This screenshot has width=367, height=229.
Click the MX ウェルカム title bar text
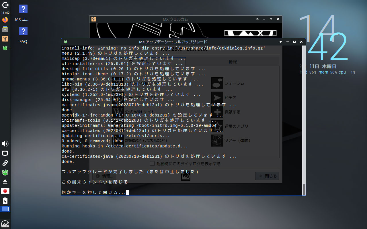pos(175,19)
